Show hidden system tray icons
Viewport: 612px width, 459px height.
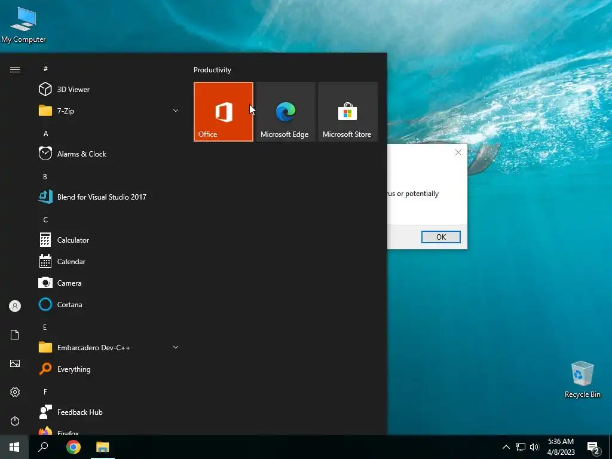pos(506,447)
